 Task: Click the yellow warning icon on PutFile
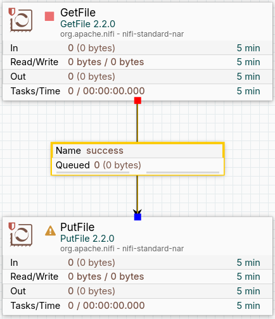coord(50,230)
